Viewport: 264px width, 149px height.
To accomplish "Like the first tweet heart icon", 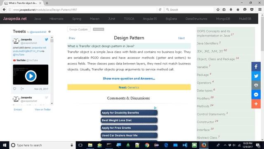I will [x=15, y=89].
